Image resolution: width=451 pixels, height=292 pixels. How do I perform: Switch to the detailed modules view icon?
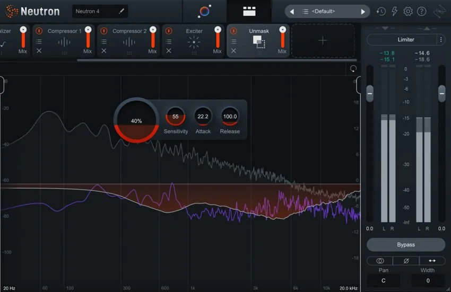(x=249, y=11)
